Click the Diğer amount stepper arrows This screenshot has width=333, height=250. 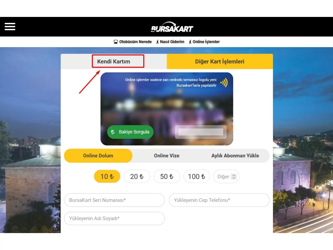point(234,177)
